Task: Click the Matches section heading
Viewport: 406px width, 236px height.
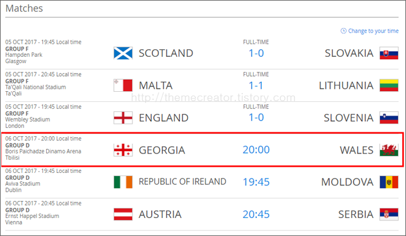Action: (x=24, y=8)
